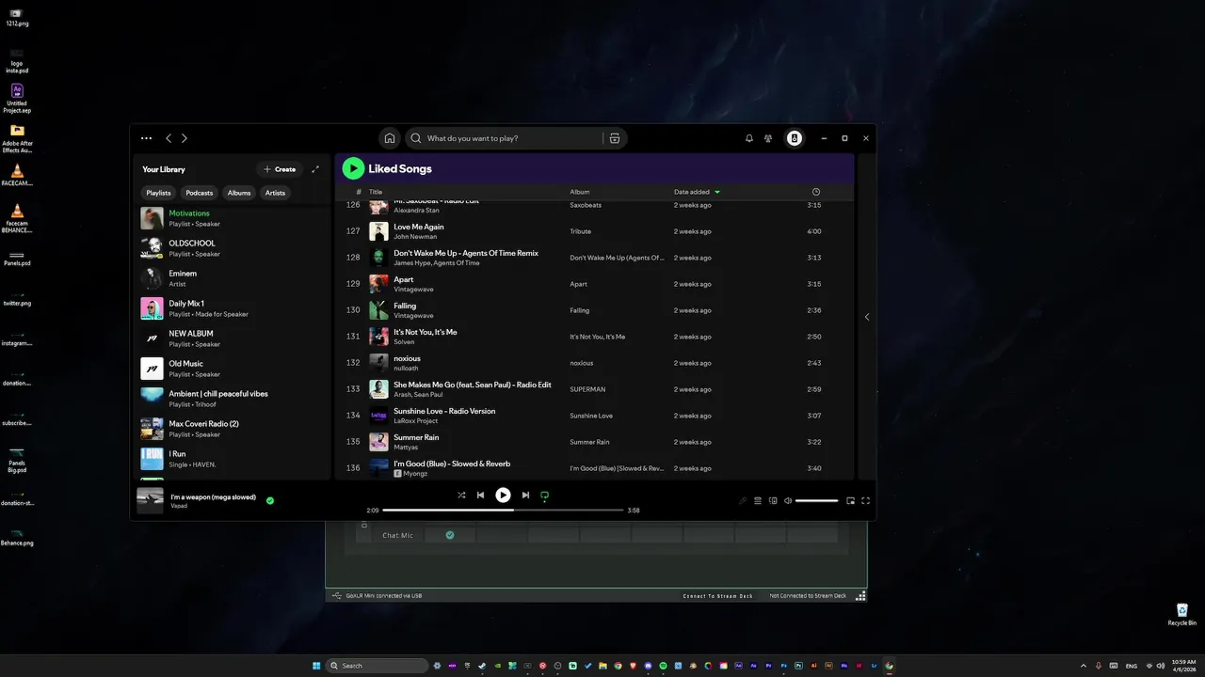Filter library by Albums

(x=239, y=193)
